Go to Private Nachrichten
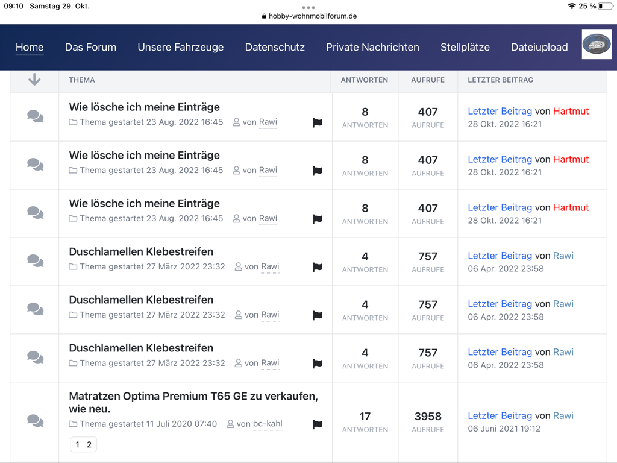Image resolution: width=617 pixels, height=463 pixels. 372,47
